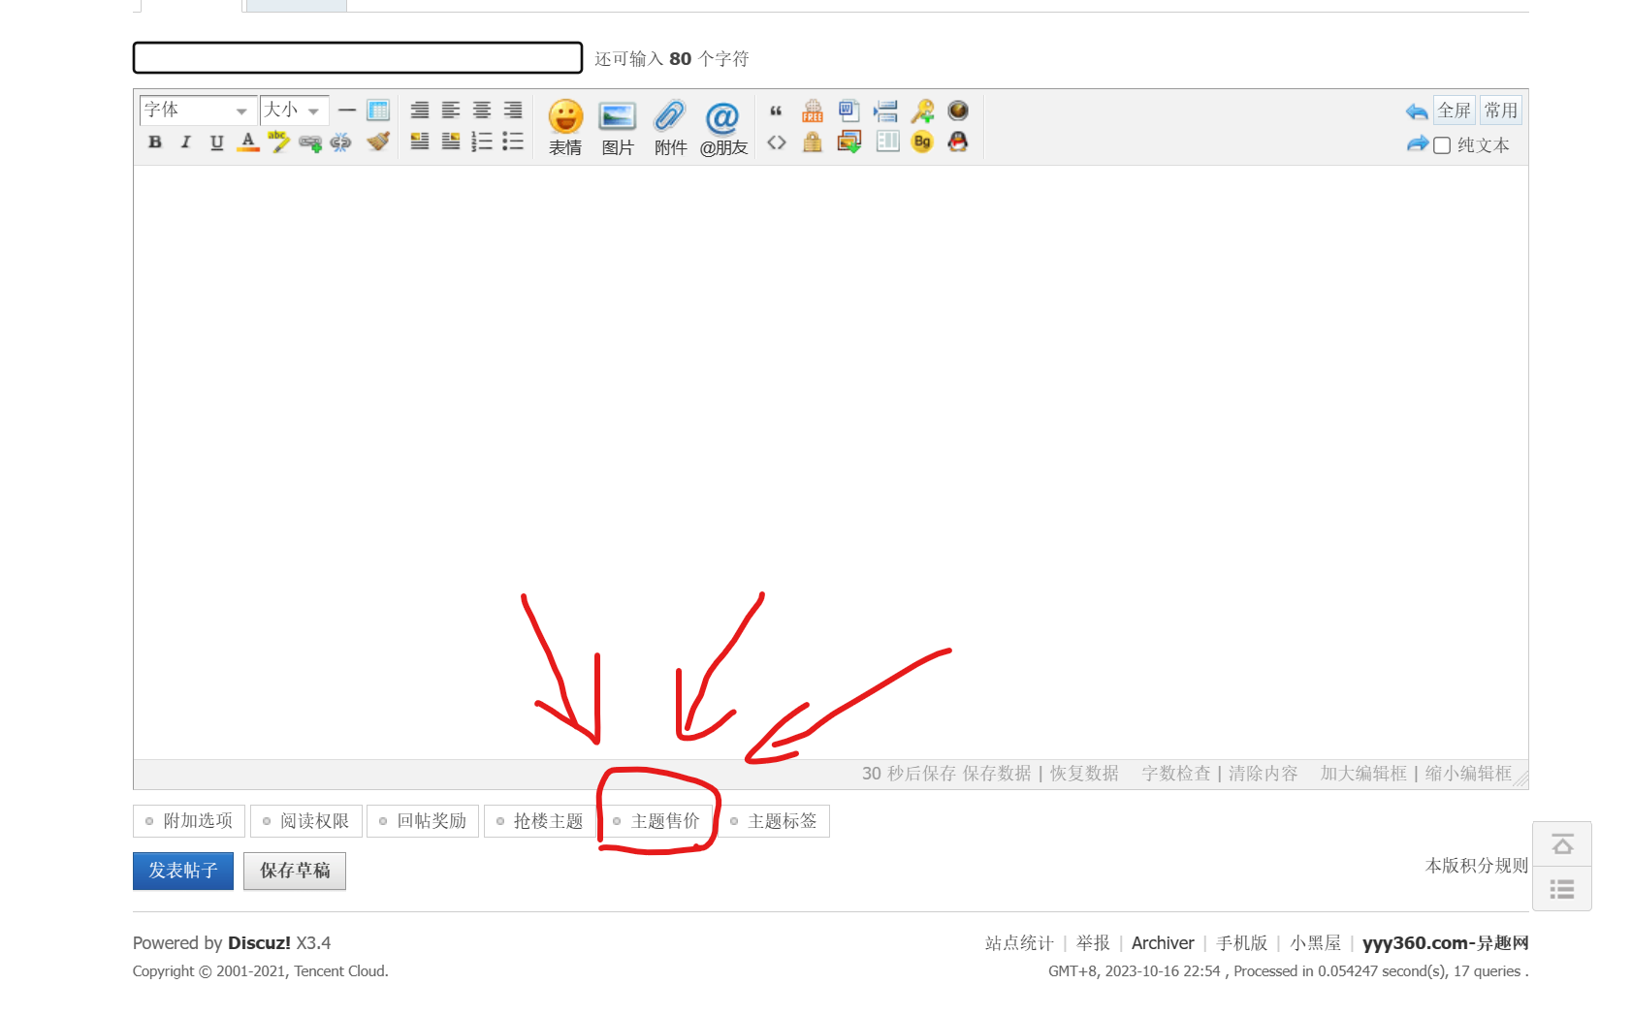Click the 附件 paperclip attachment icon
1632x1016 pixels.
point(670,127)
